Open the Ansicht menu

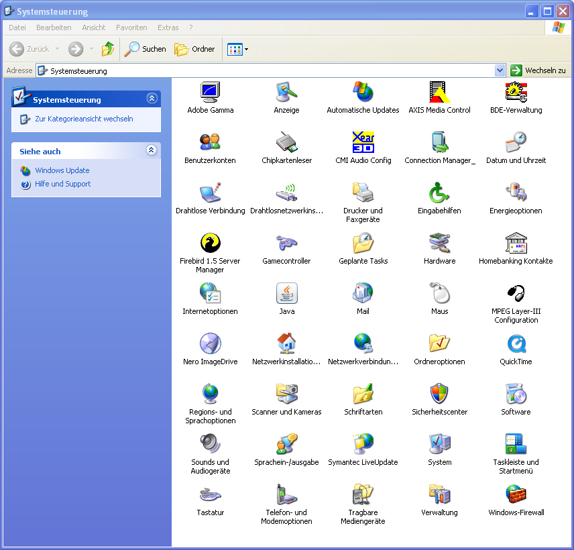(94, 27)
